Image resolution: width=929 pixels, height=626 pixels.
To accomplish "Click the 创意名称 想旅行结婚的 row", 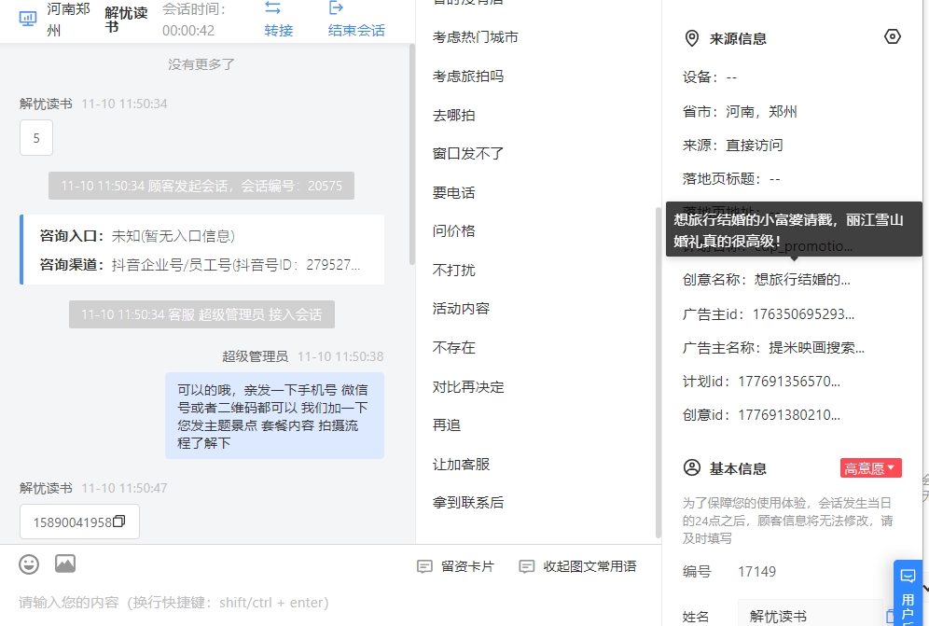I will 766,280.
